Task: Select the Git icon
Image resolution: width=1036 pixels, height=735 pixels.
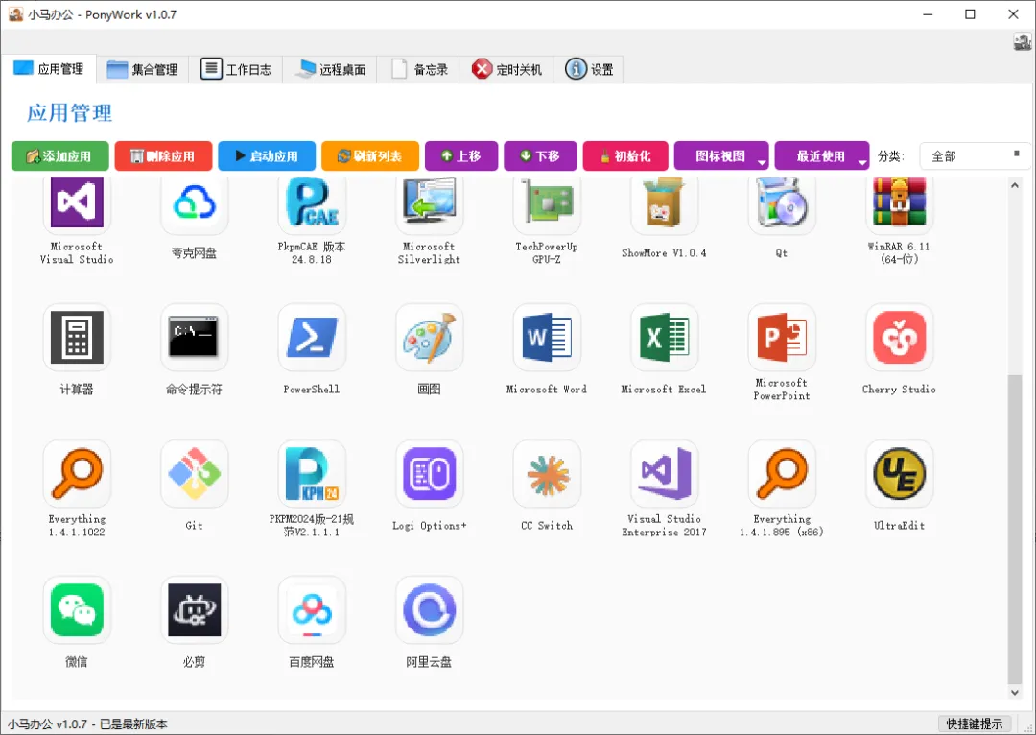Action: (x=194, y=473)
